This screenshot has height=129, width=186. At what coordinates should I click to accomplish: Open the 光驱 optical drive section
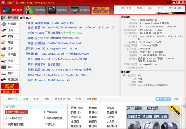(x=9, y=61)
